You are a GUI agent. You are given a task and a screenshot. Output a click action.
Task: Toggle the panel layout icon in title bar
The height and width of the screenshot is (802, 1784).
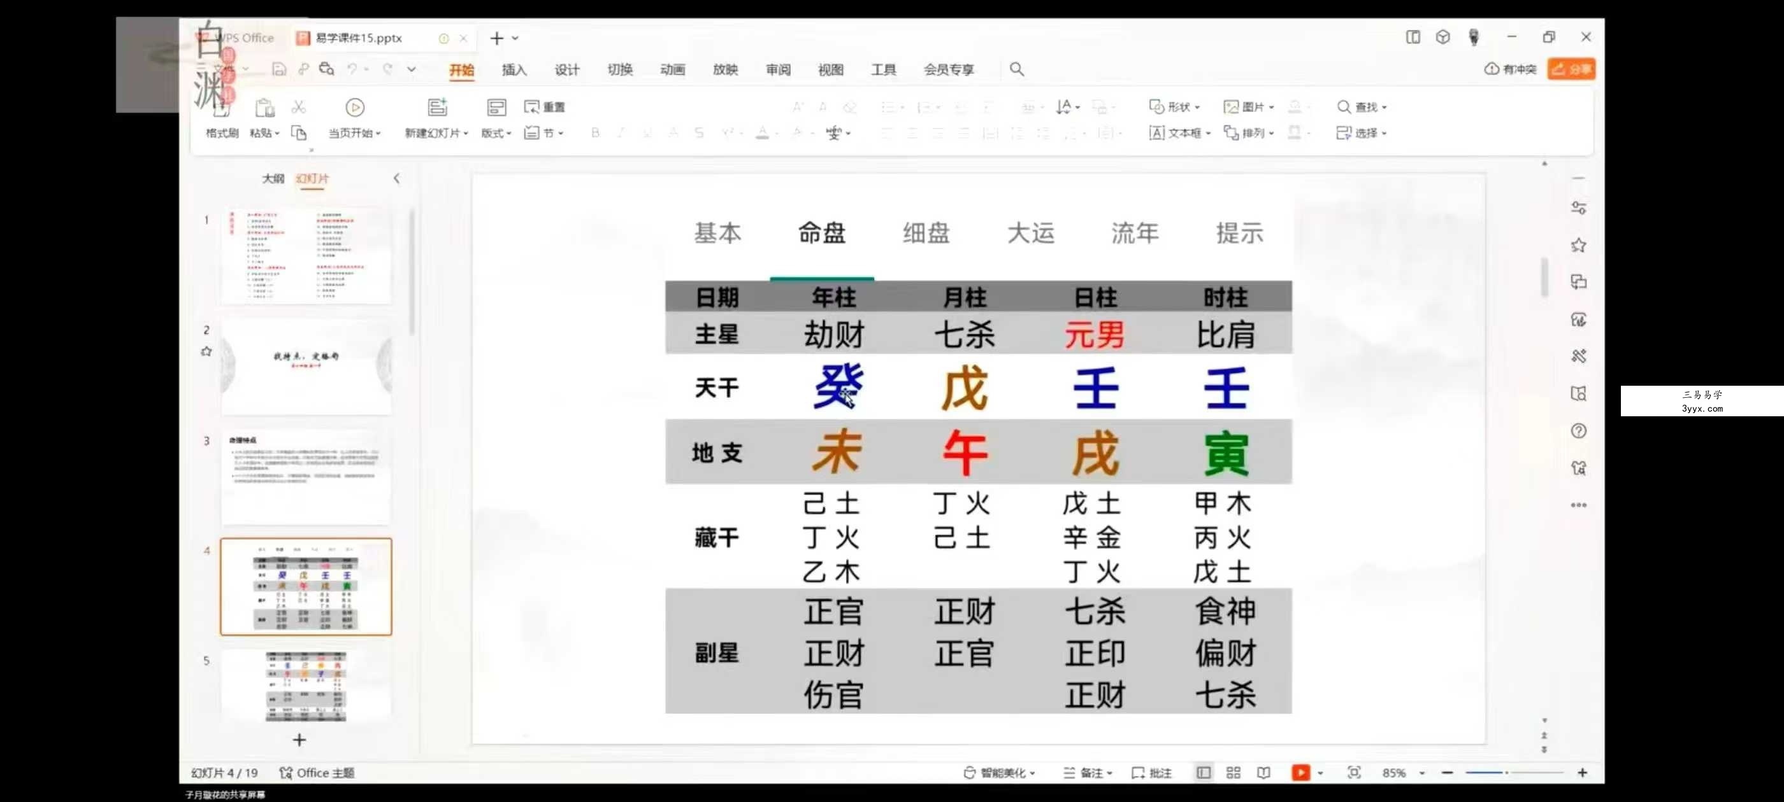[1413, 38]
